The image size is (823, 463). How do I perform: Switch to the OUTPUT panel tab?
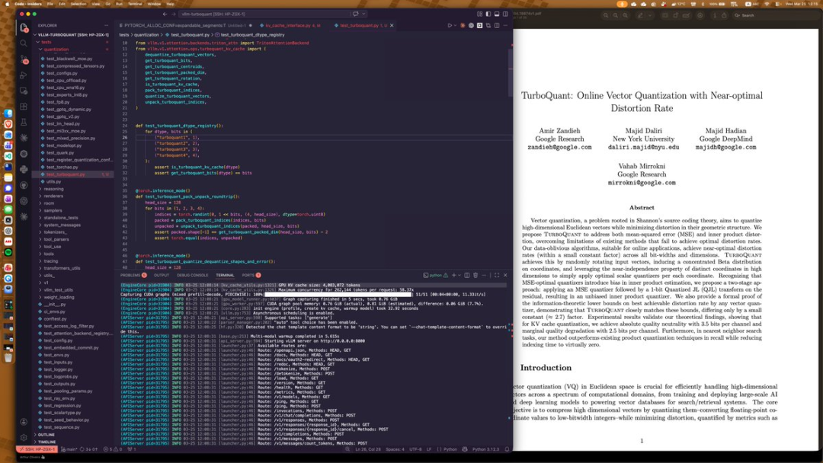(x=161, y=275)
